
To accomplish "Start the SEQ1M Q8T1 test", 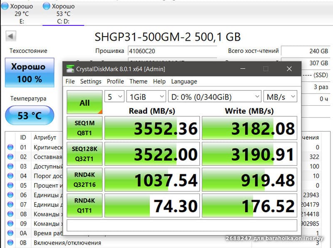I will coord(84,128).
